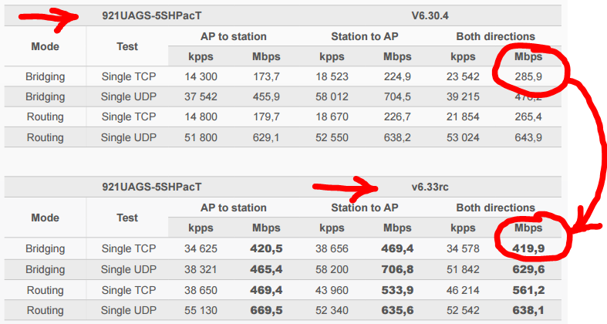Select the 14 300 kpps cell

point(201,77)
